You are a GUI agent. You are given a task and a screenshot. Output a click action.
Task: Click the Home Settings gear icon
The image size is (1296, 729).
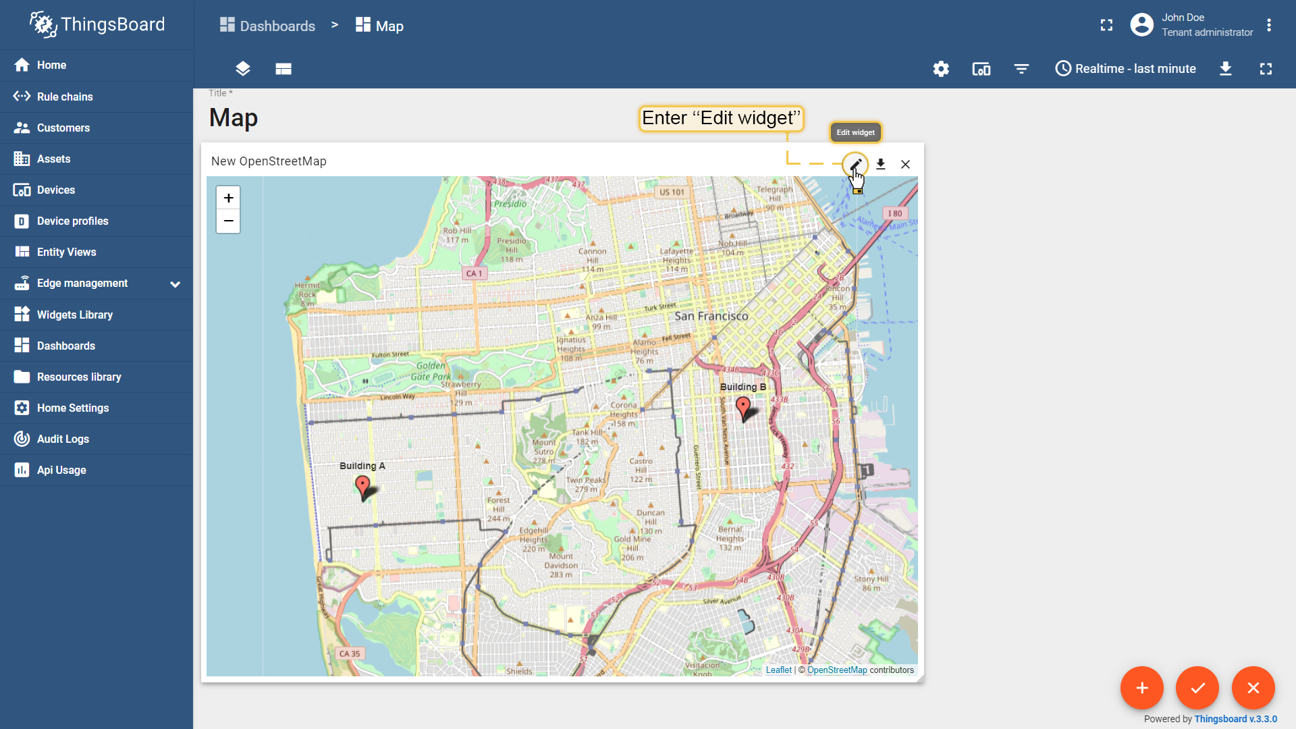point(22,408)
